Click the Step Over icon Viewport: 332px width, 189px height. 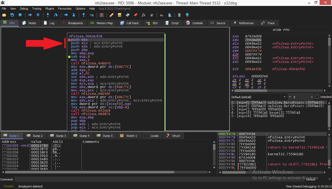(x=56, y=15)
